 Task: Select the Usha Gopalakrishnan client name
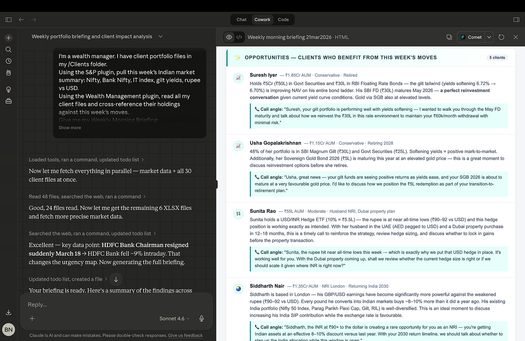[x=275, y=143]
